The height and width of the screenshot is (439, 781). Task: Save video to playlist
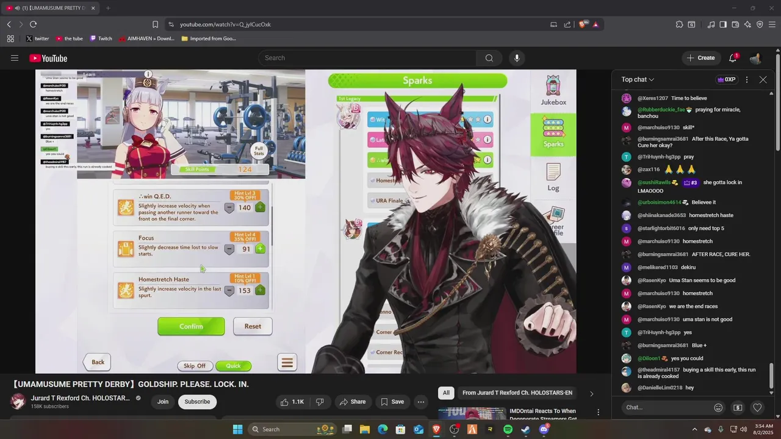pos(392,402)
